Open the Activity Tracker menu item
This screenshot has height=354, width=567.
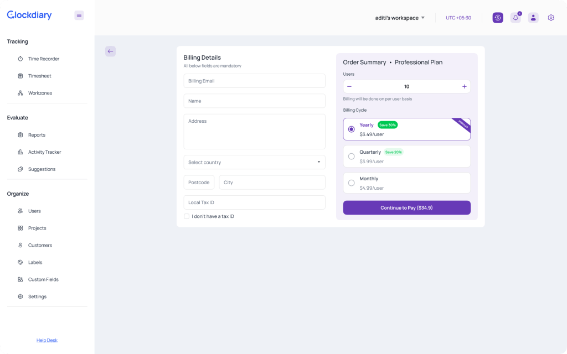tap(44, 152)
